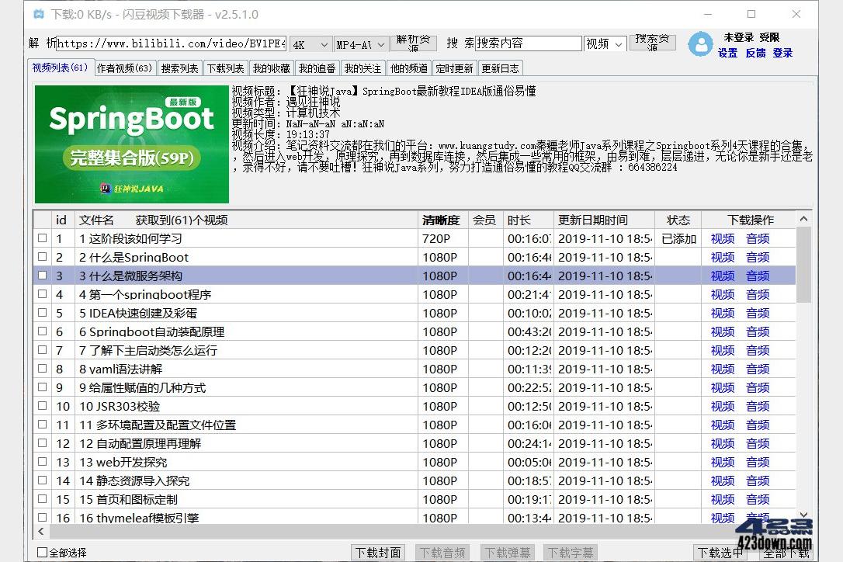Click the horizontal scroll left arrow
This screenshot has height=562, width=843.
click(x=41, y=532)
